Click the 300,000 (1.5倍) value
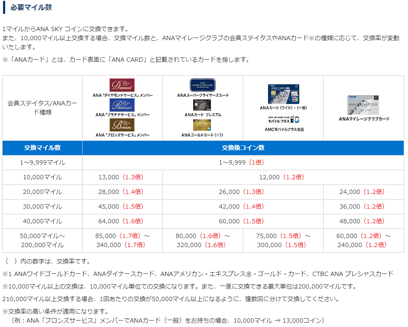Screen dimensions: 408x327 point(281,245)
